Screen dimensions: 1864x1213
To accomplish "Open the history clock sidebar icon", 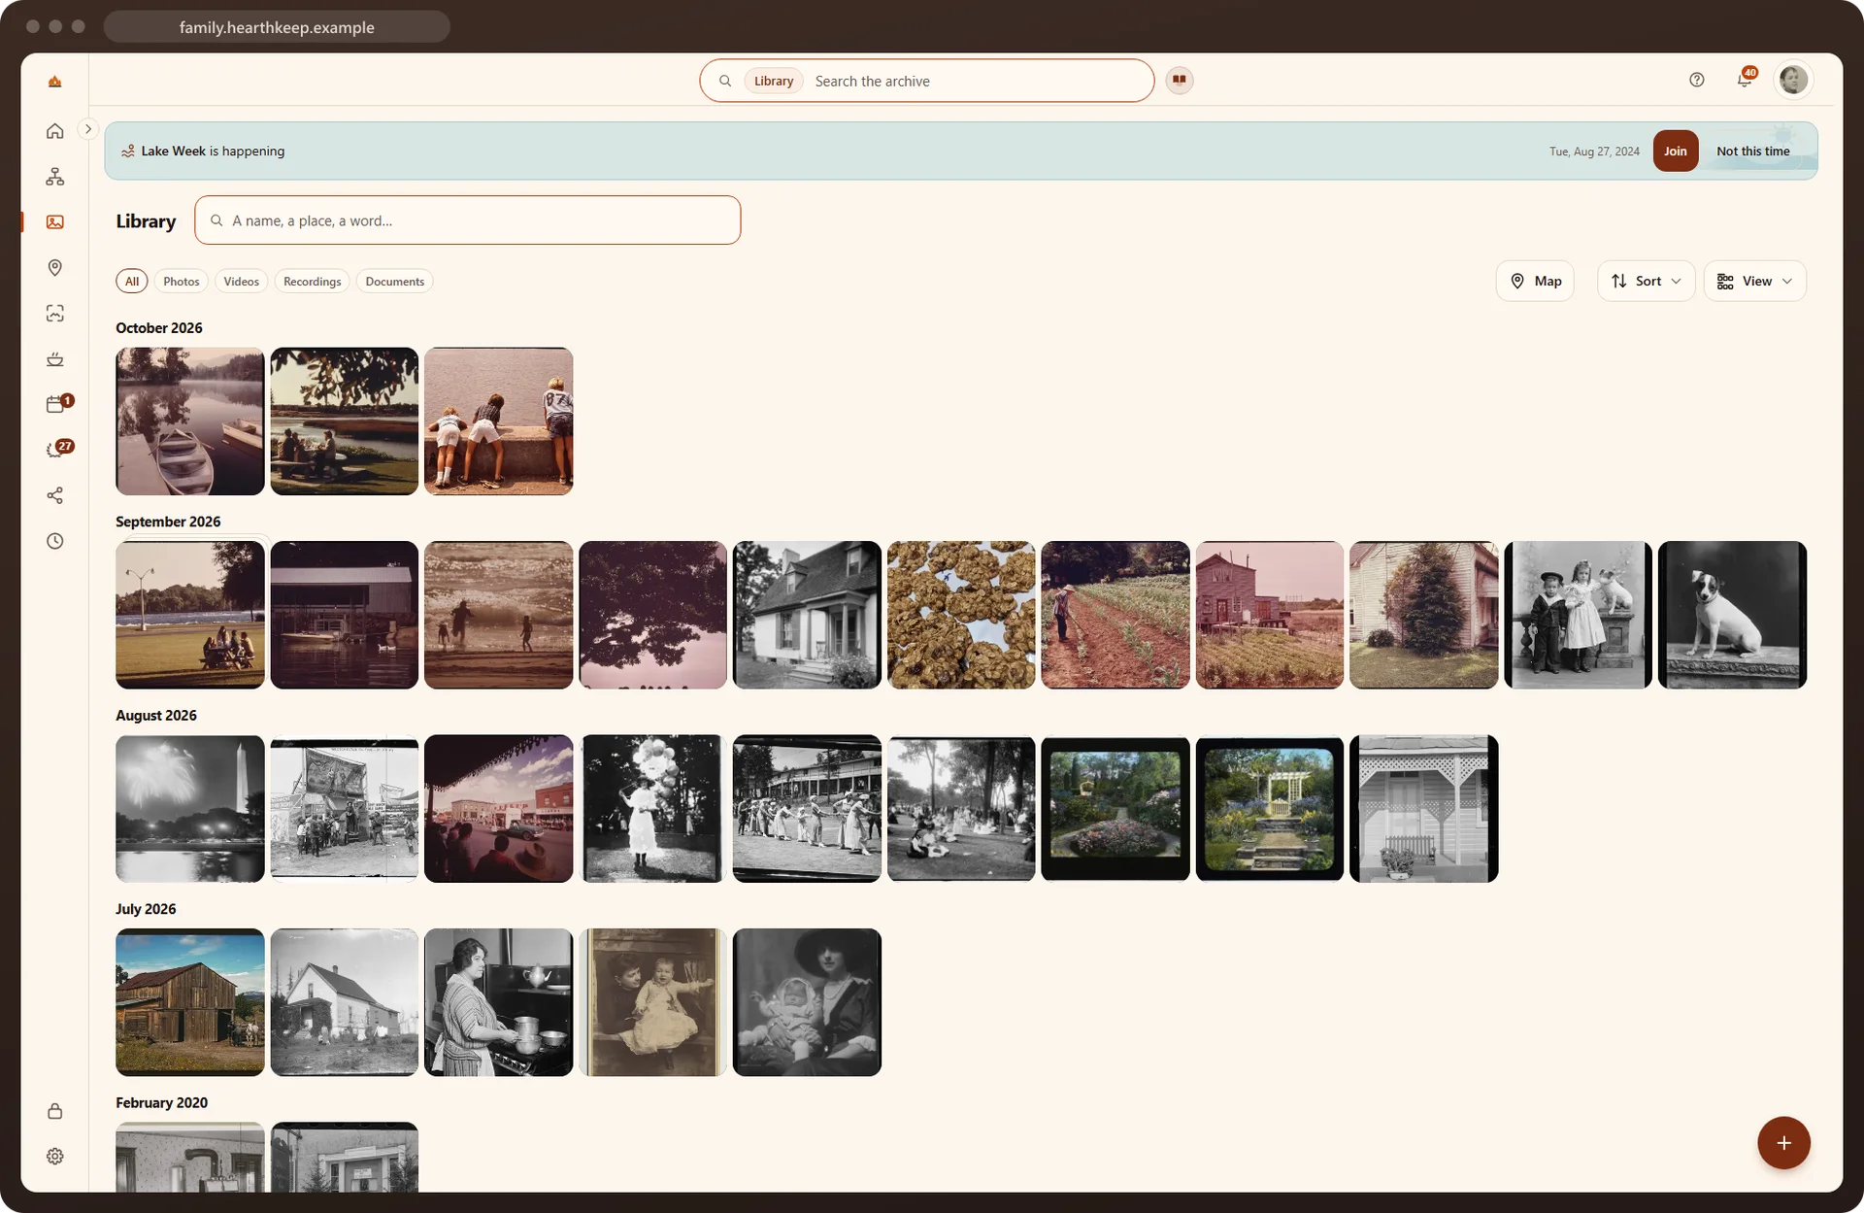I will [55, 541].
